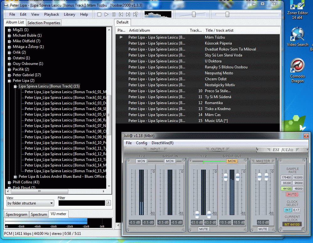Select the Default playlist tab

tap(123, 22)
